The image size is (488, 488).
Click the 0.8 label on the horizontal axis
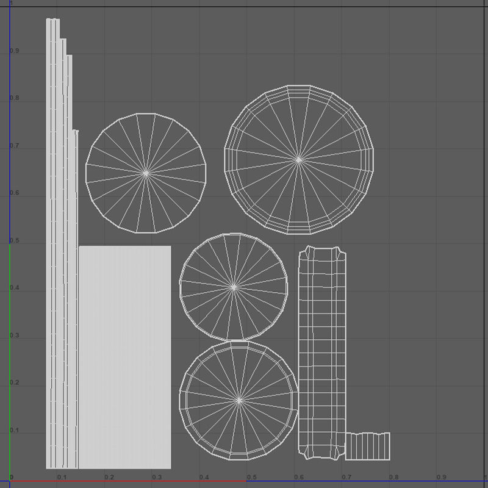coord(393,477)
